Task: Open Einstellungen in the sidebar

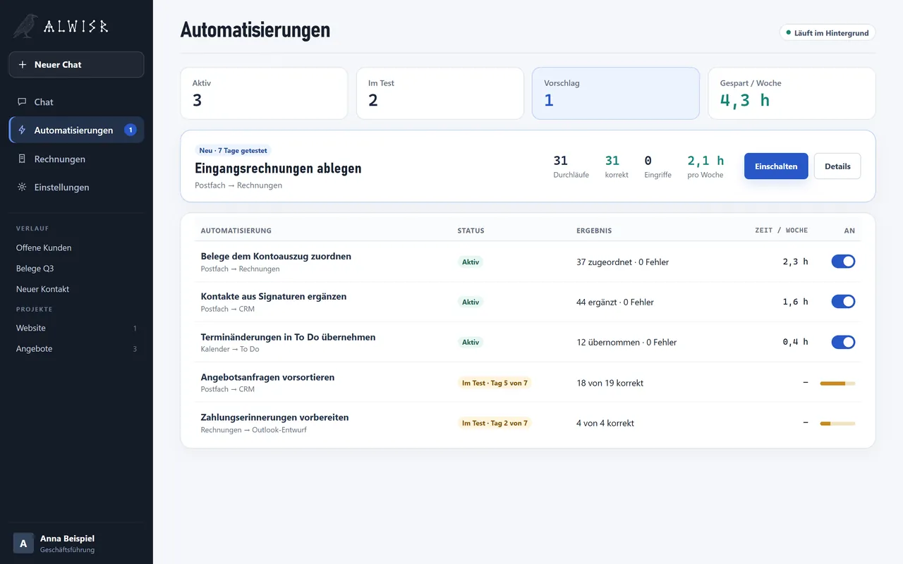Action: tap(76, 188)
